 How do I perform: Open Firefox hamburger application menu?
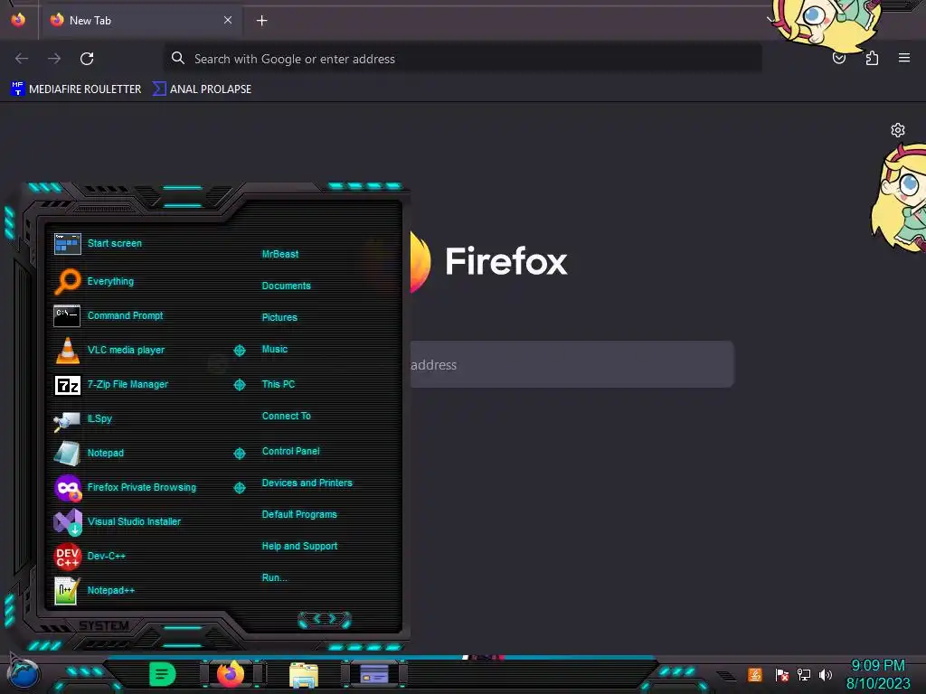point(904,58)
